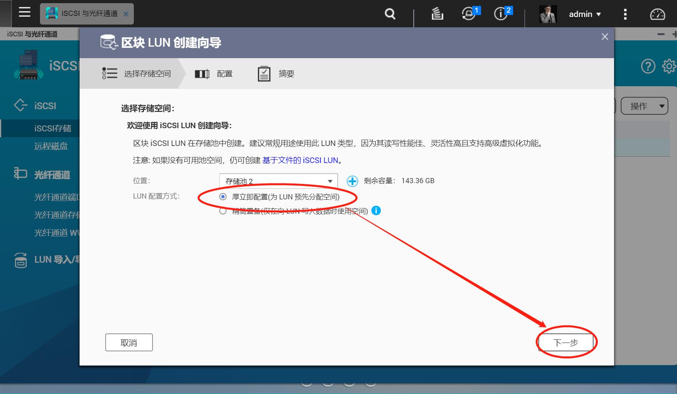
Task: Open the iSCSI settings gear icon
Action: pos(669,66)
